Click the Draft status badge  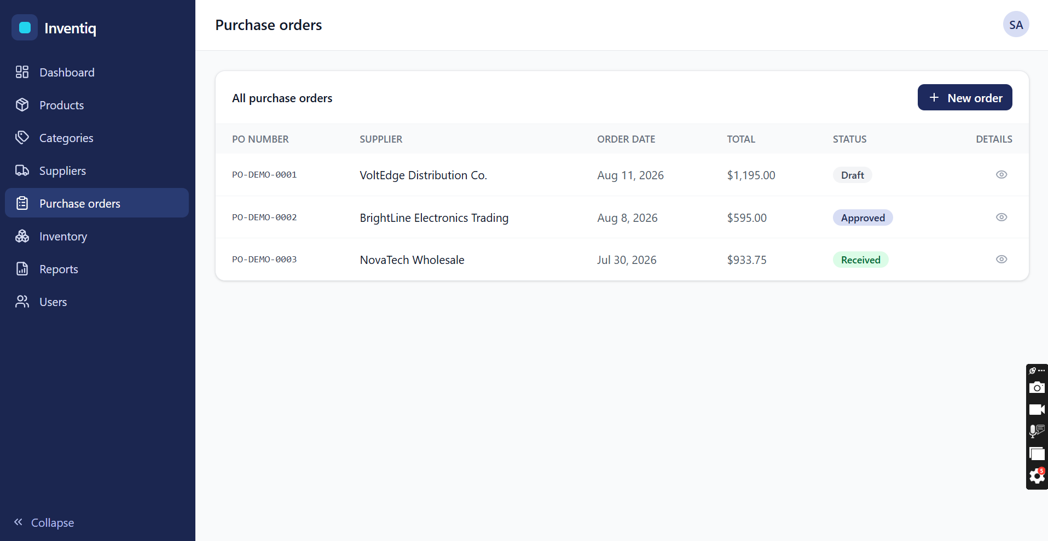pos(853,175)
